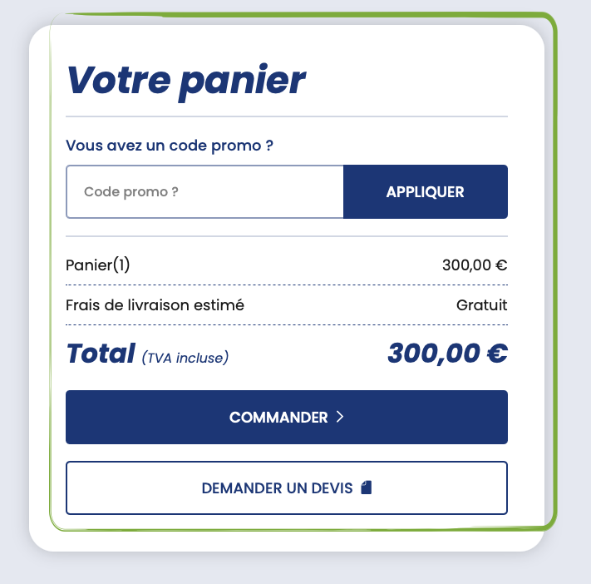Click the COMMANDER button label
This screenshot has width=591, height=584.
point(278,418)
